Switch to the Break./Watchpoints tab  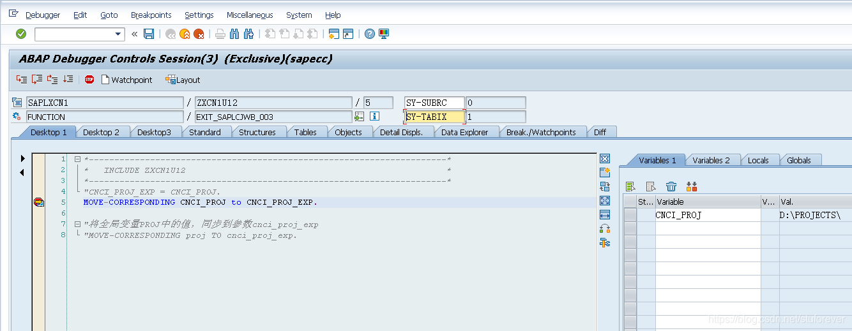pos(541,132)
